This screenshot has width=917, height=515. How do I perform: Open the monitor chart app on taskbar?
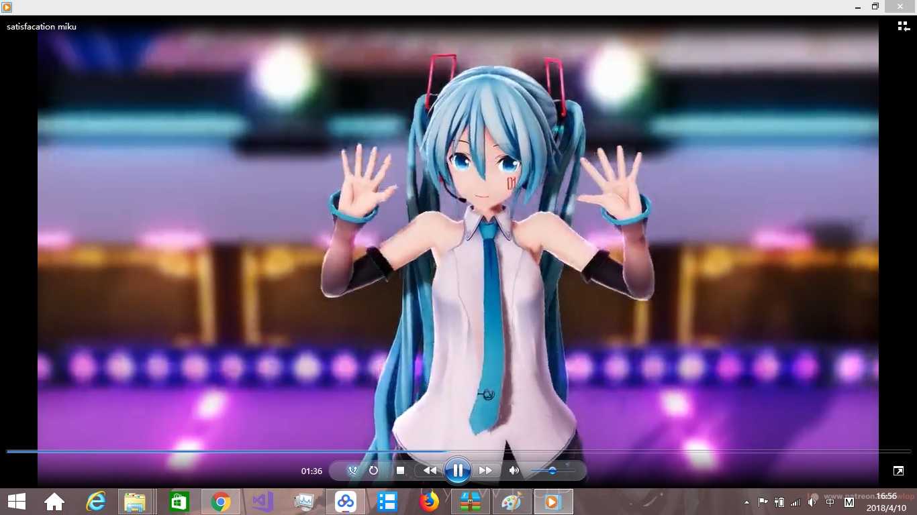304,502
